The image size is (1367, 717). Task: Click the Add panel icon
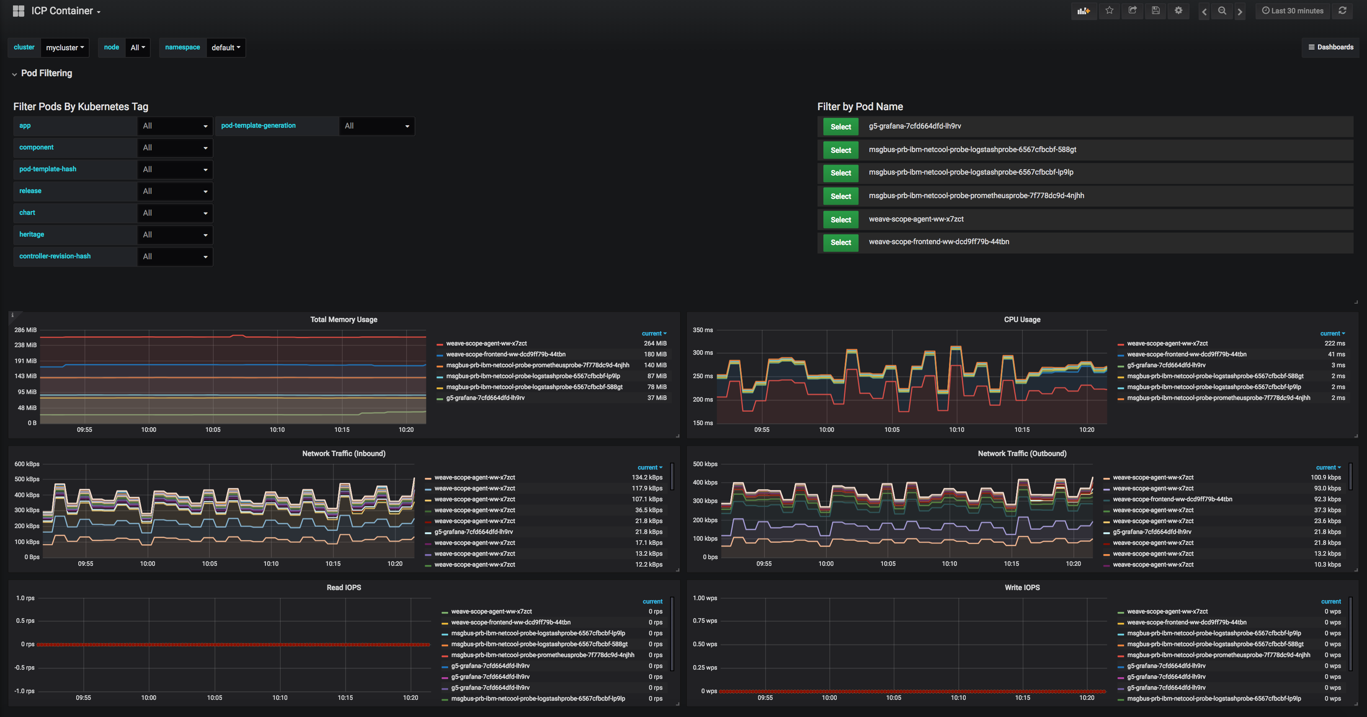point(1083,10)
